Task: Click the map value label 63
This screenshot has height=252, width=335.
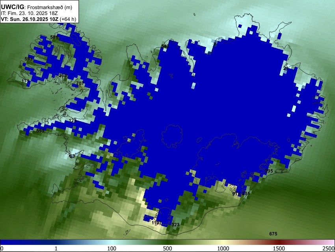Action: pos(72,156)
